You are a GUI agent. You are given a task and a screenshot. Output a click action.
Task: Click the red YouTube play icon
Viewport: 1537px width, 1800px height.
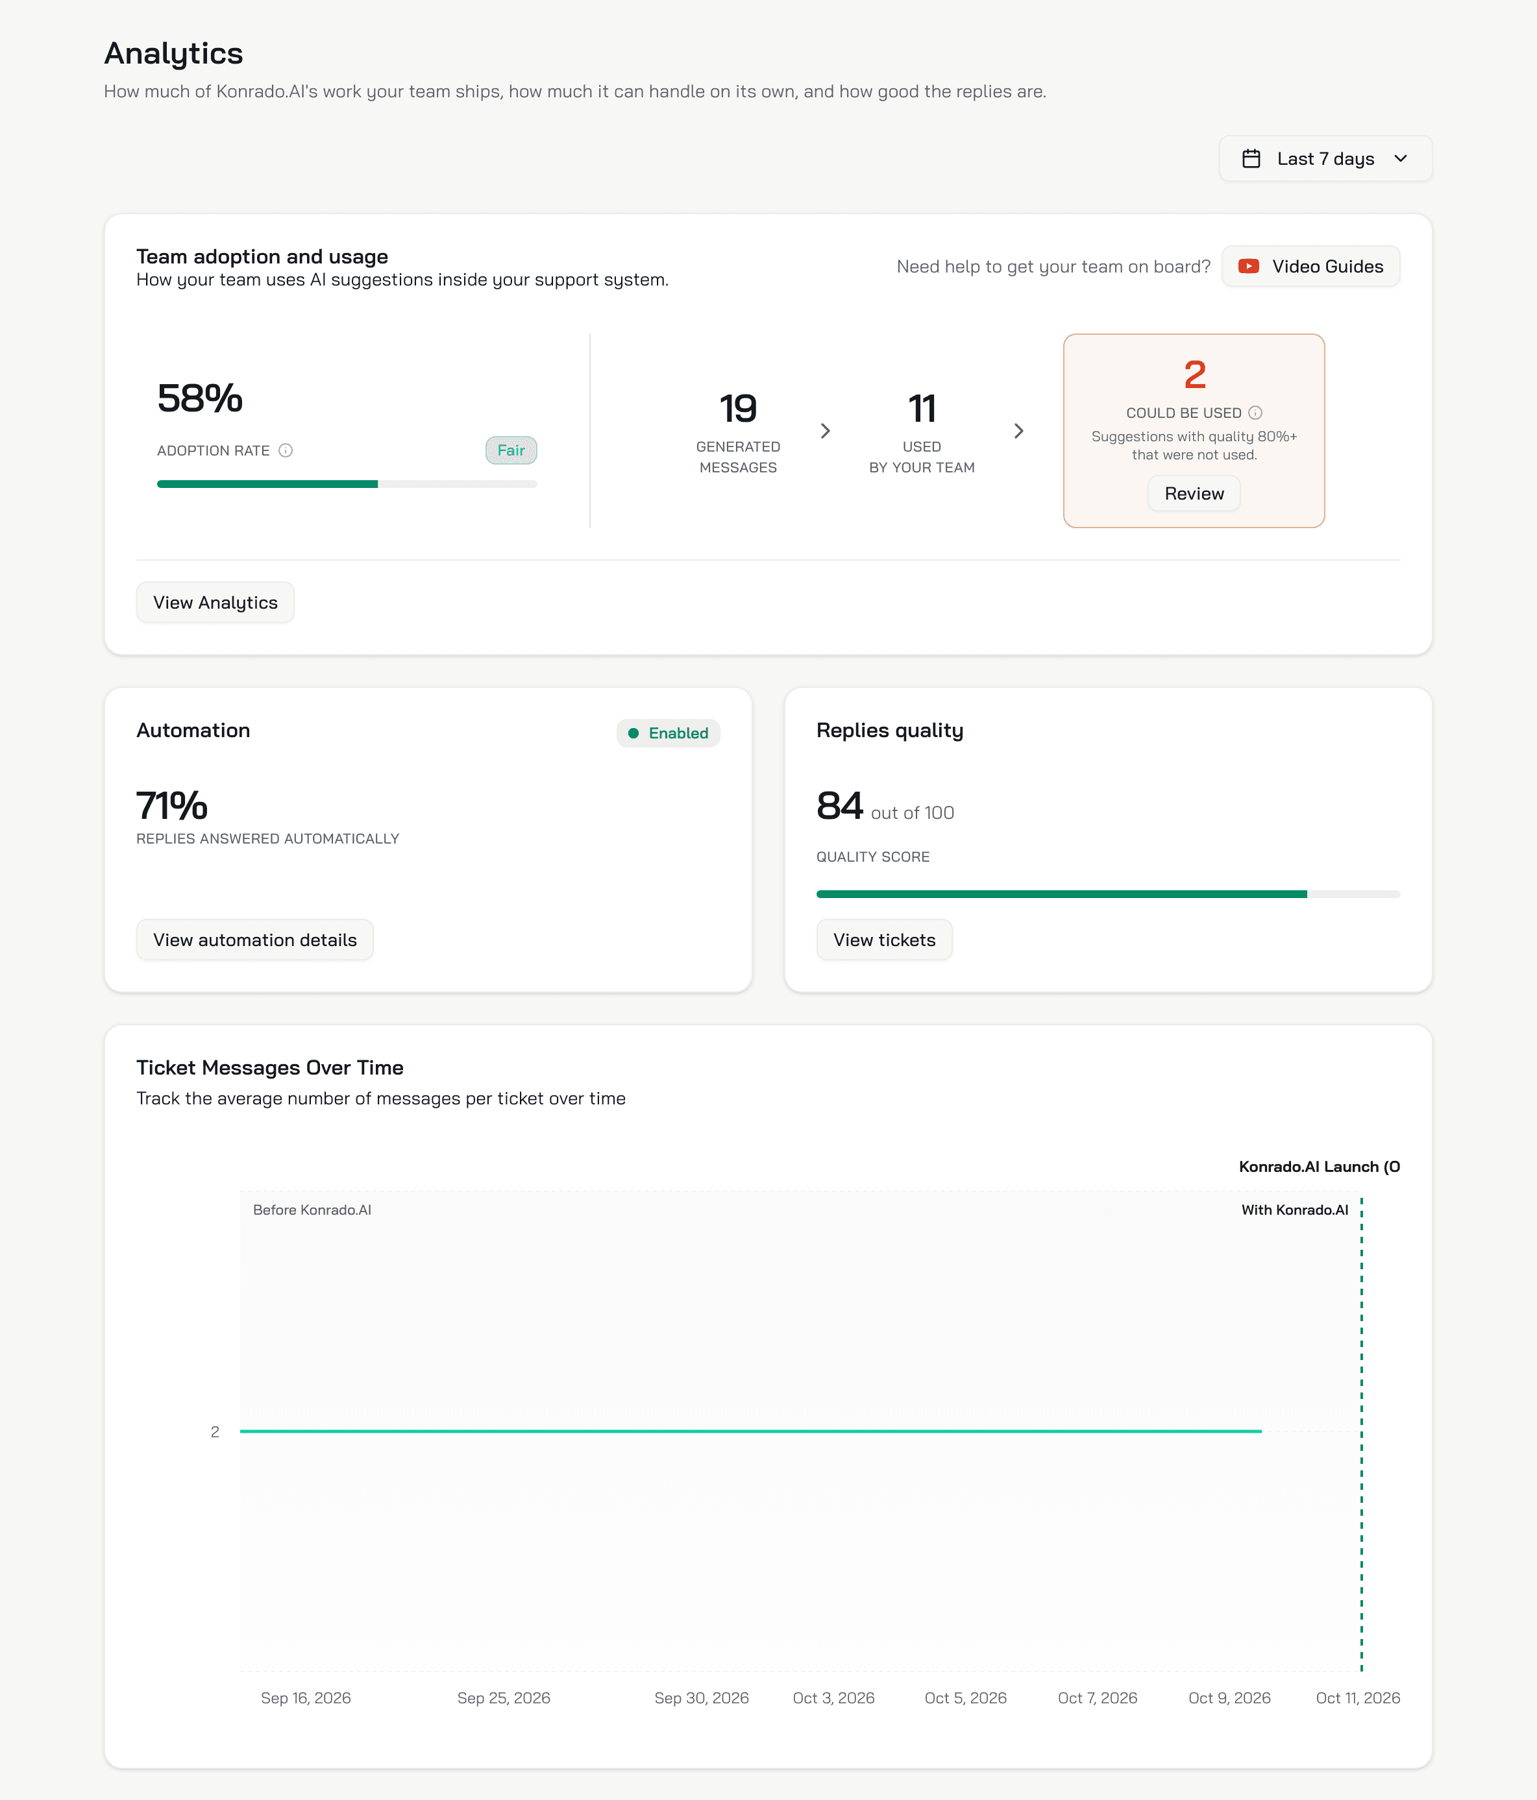coord(1249,267)
